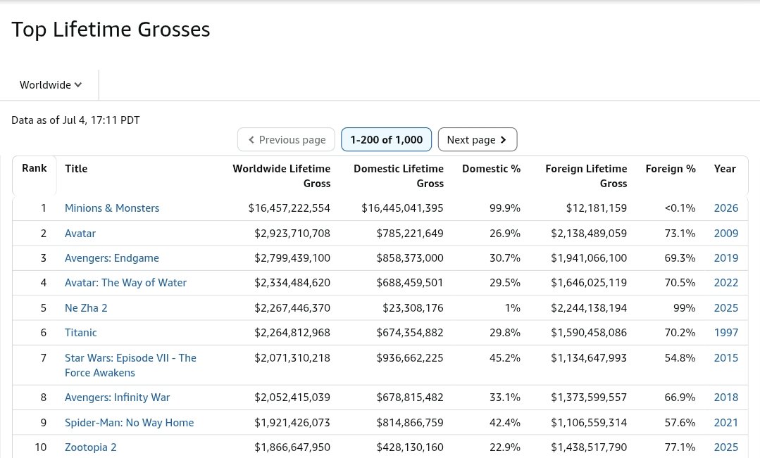This screenshot has width=760, height=458.
Task: Click the Top Lifetime Grosses heading
Action: point(111,29)
